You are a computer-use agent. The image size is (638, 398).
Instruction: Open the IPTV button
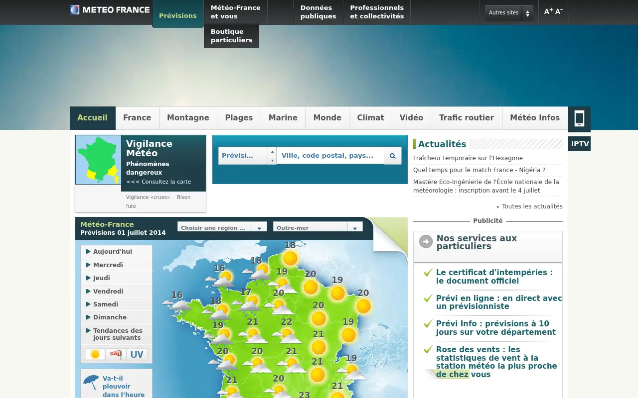click(x=580, y=144)
